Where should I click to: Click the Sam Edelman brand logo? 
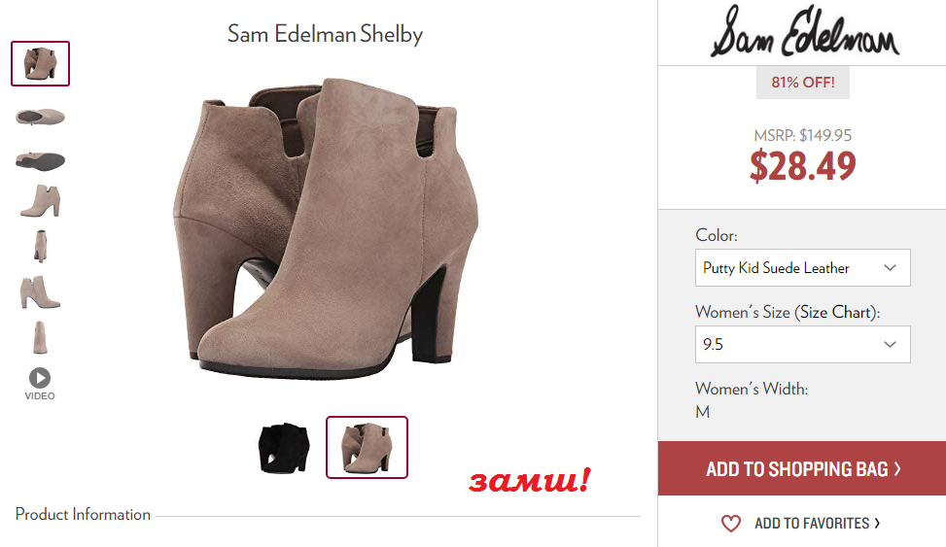click(804, 33)
